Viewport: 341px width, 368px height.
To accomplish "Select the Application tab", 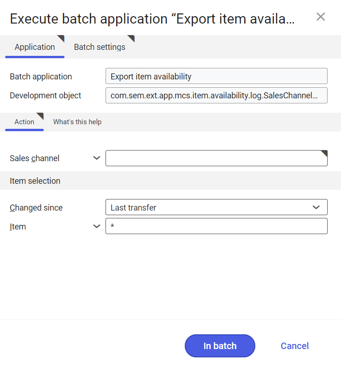I will click(35, 47).
